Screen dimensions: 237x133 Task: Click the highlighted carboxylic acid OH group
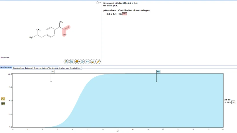pos(65,35)
